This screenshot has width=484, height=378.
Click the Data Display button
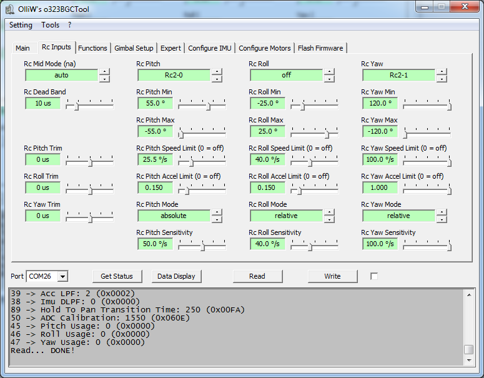175,276
